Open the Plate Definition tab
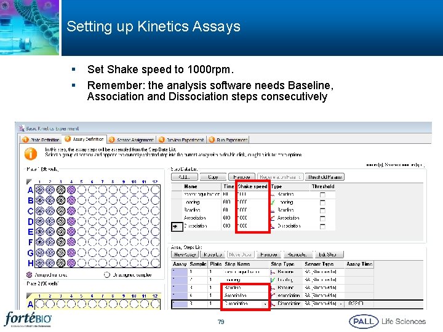Image resolution: width=443 pixels, height=332 pixels. click(41, 140)
